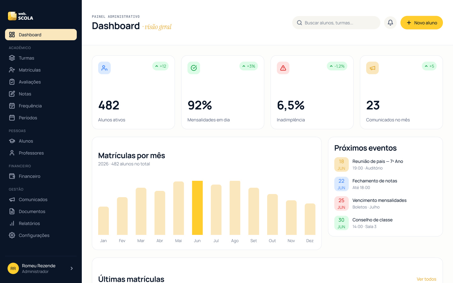Open the Matrículas menu entry
Image resolution: width=453 pixels, height=283 pixels.
(41, 70)
